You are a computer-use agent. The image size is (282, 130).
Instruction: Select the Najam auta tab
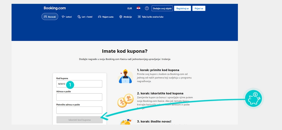pyautogui.click(x=106, y=17)
